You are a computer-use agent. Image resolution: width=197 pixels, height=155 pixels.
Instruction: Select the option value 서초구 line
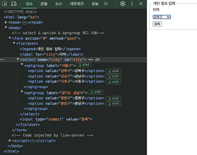point(66,81)
